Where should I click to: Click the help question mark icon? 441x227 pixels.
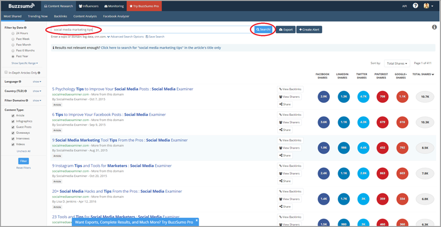point(415,6)
